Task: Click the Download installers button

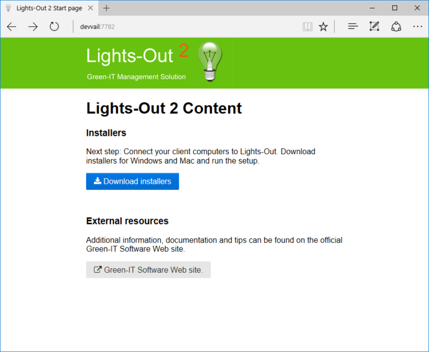Action: 132,182
